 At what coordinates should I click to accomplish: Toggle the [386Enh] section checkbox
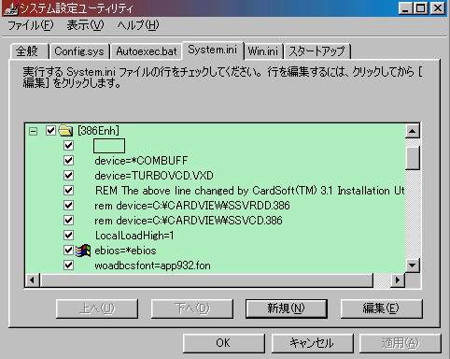50,130
